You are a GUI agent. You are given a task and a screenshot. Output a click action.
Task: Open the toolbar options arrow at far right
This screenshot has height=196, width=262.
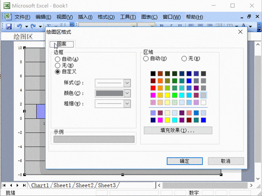pyautogui.click(x=259, y=27)
